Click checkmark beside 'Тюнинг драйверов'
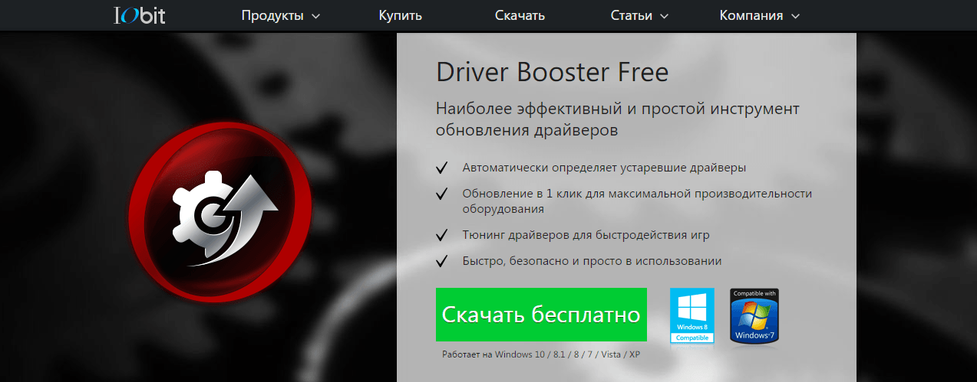 441,234
